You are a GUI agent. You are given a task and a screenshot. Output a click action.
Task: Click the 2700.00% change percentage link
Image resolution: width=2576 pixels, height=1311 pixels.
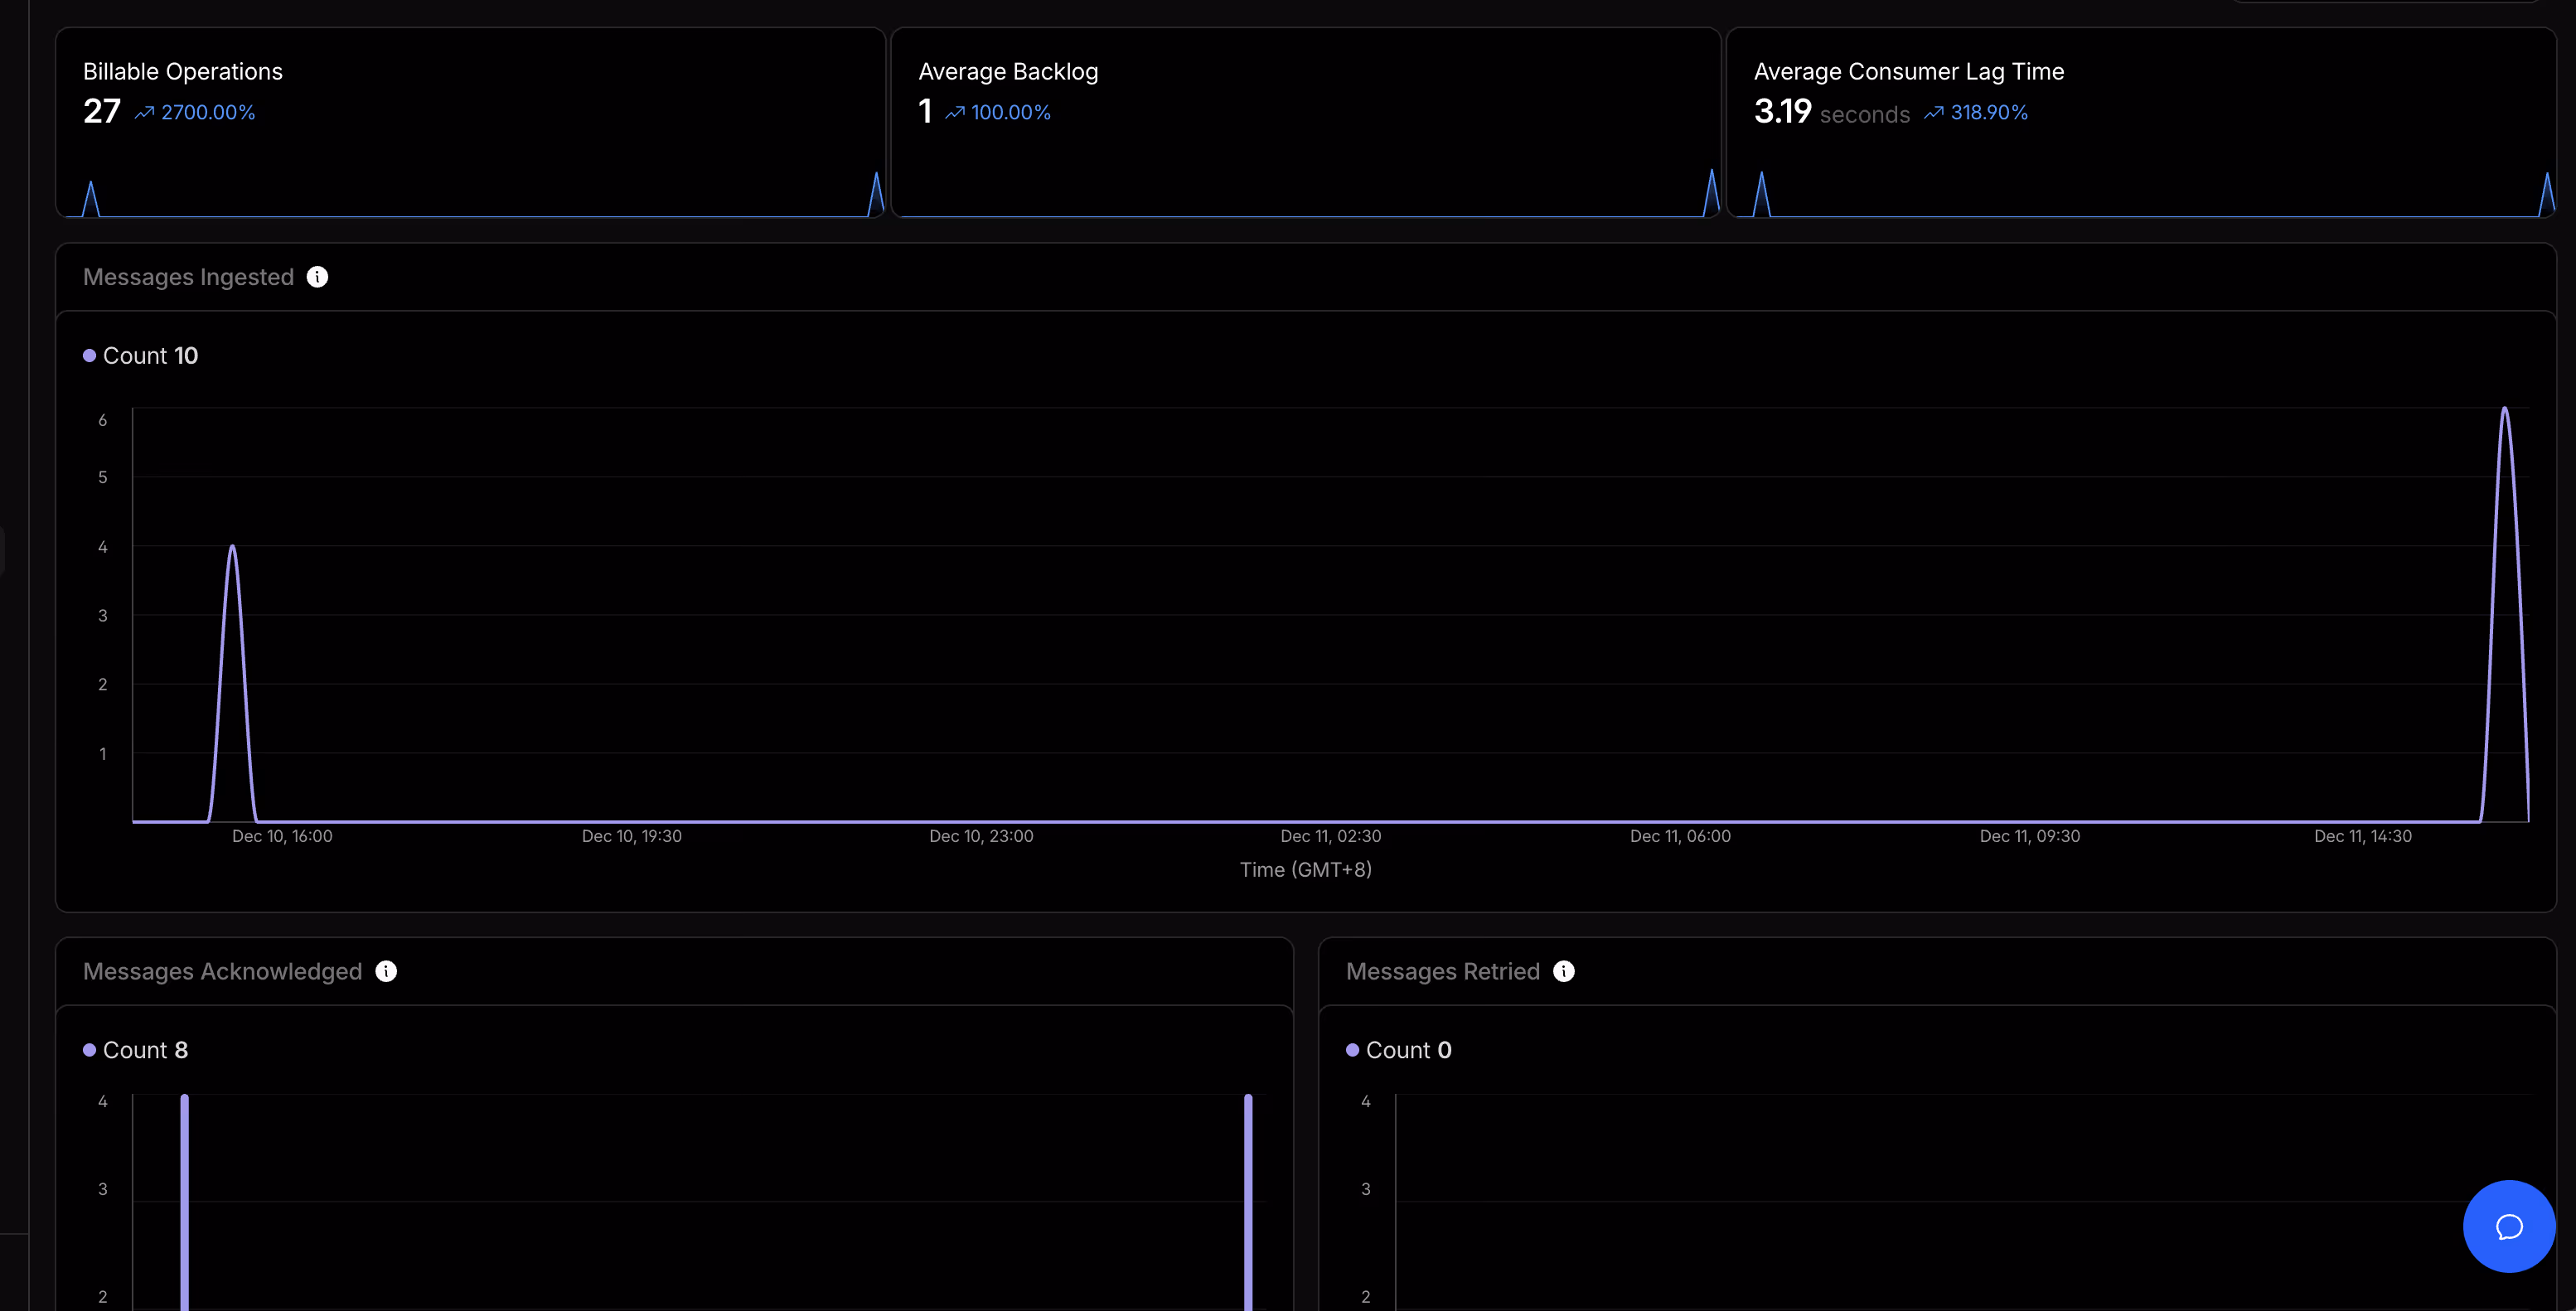coord(208,113)
